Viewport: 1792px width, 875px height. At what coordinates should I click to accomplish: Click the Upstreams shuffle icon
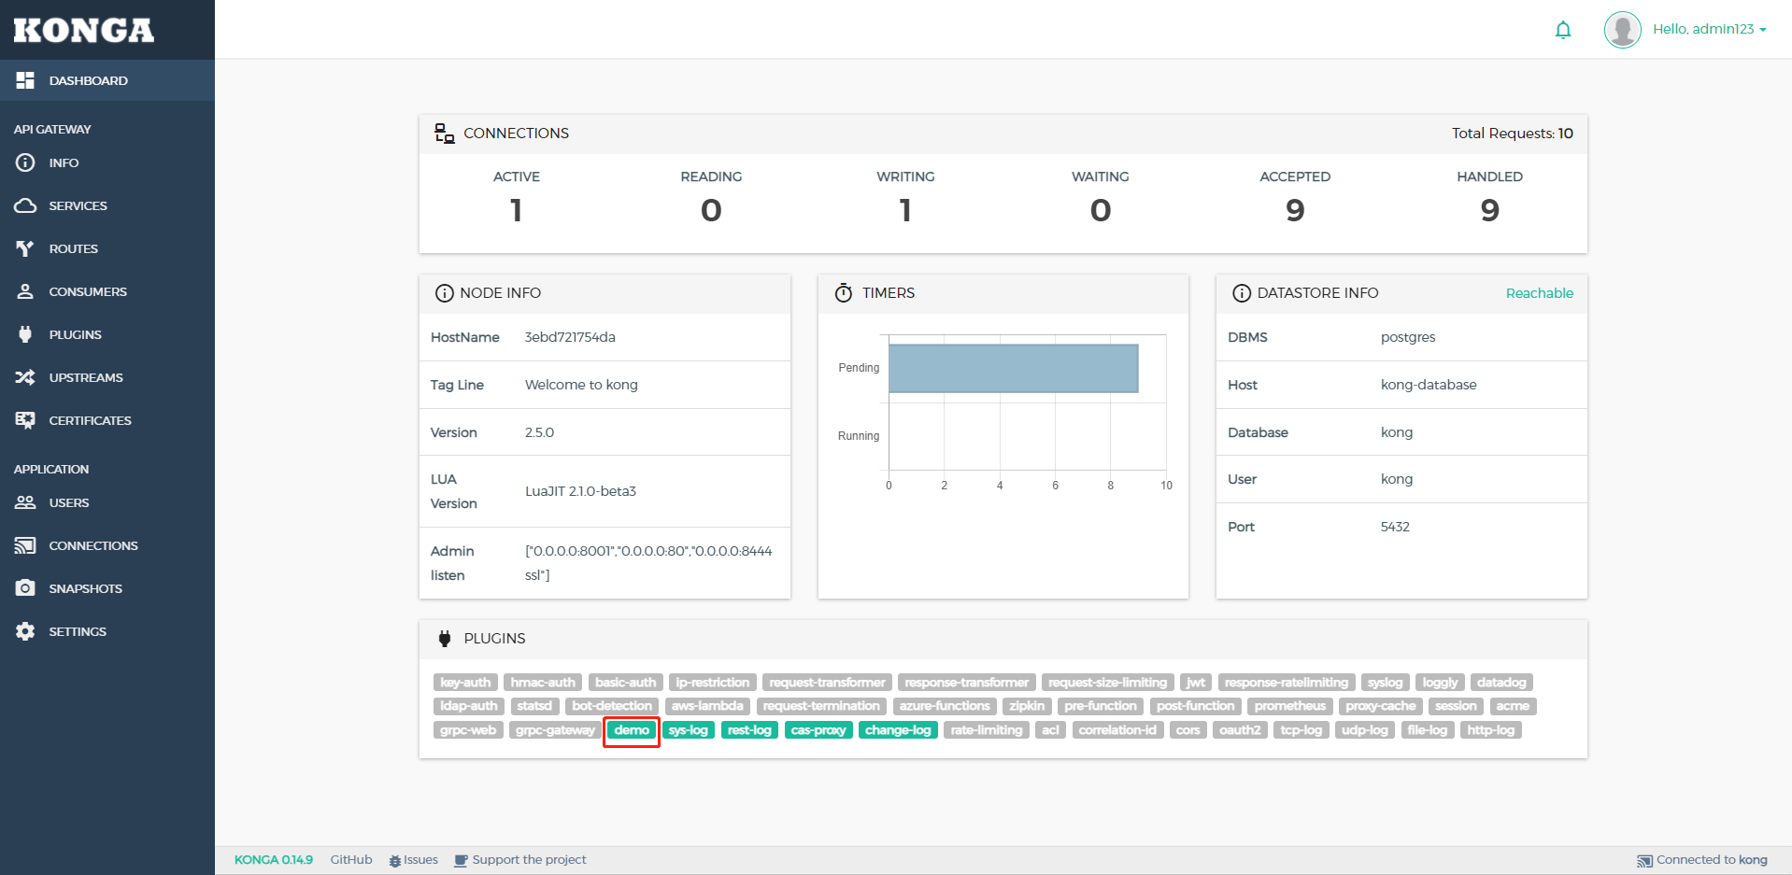25,377
